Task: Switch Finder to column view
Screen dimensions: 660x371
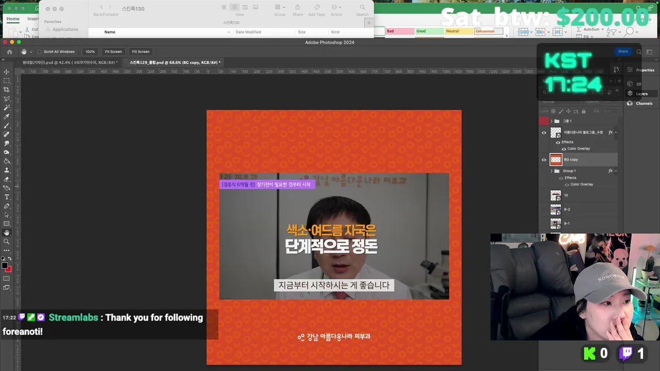Action: (245, 7)
